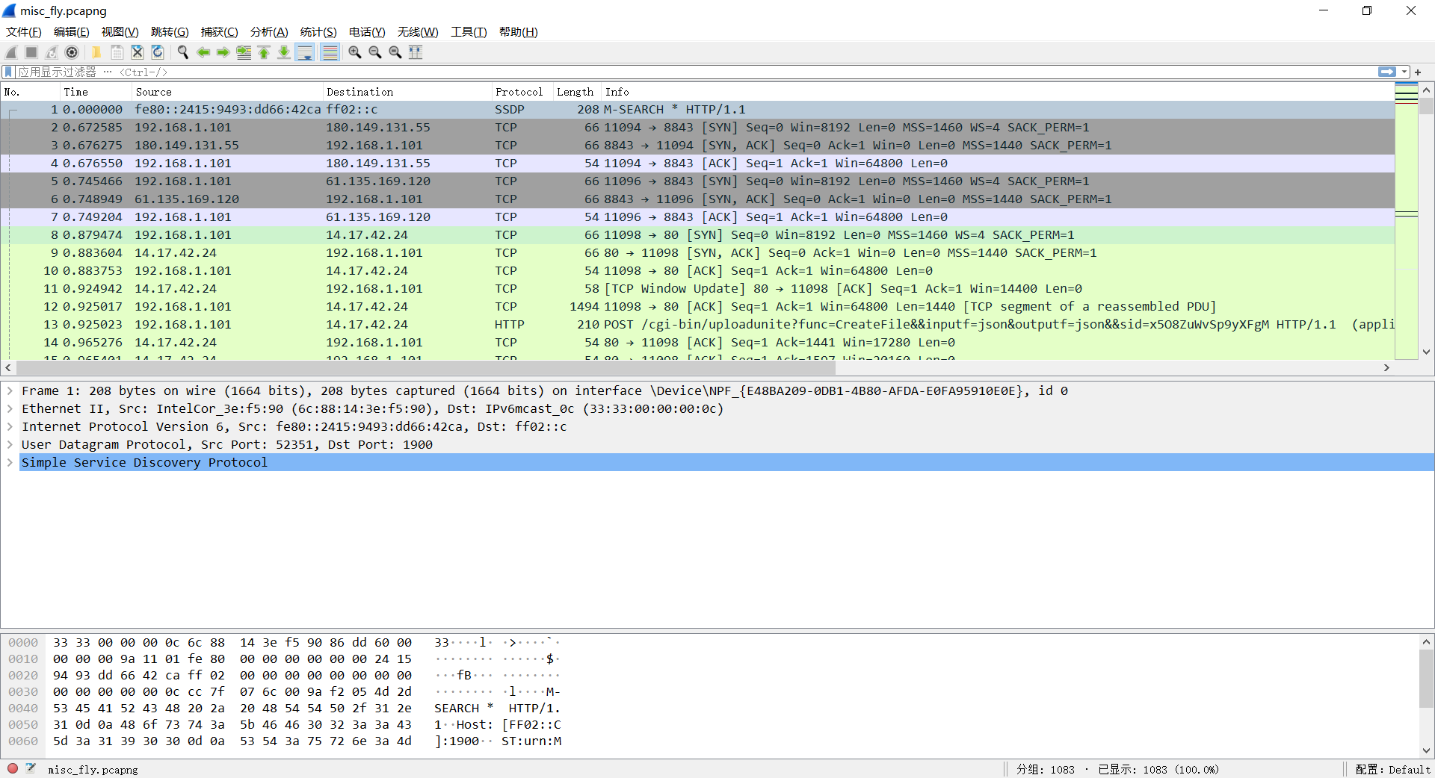This screenshot has width=1435, height=778.
Task: Open capture options gear icon
Action: (x=72, y=52)
